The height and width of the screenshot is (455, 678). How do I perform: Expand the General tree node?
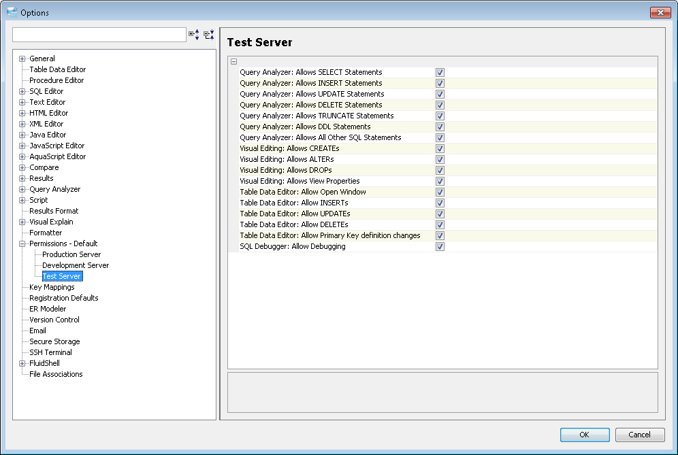[x=22, y=58]
